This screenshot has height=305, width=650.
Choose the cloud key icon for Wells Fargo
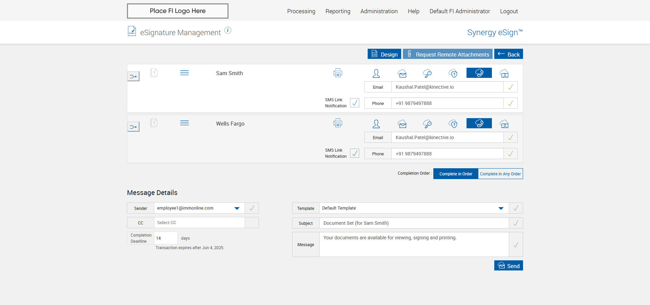(x=428, y=124)
